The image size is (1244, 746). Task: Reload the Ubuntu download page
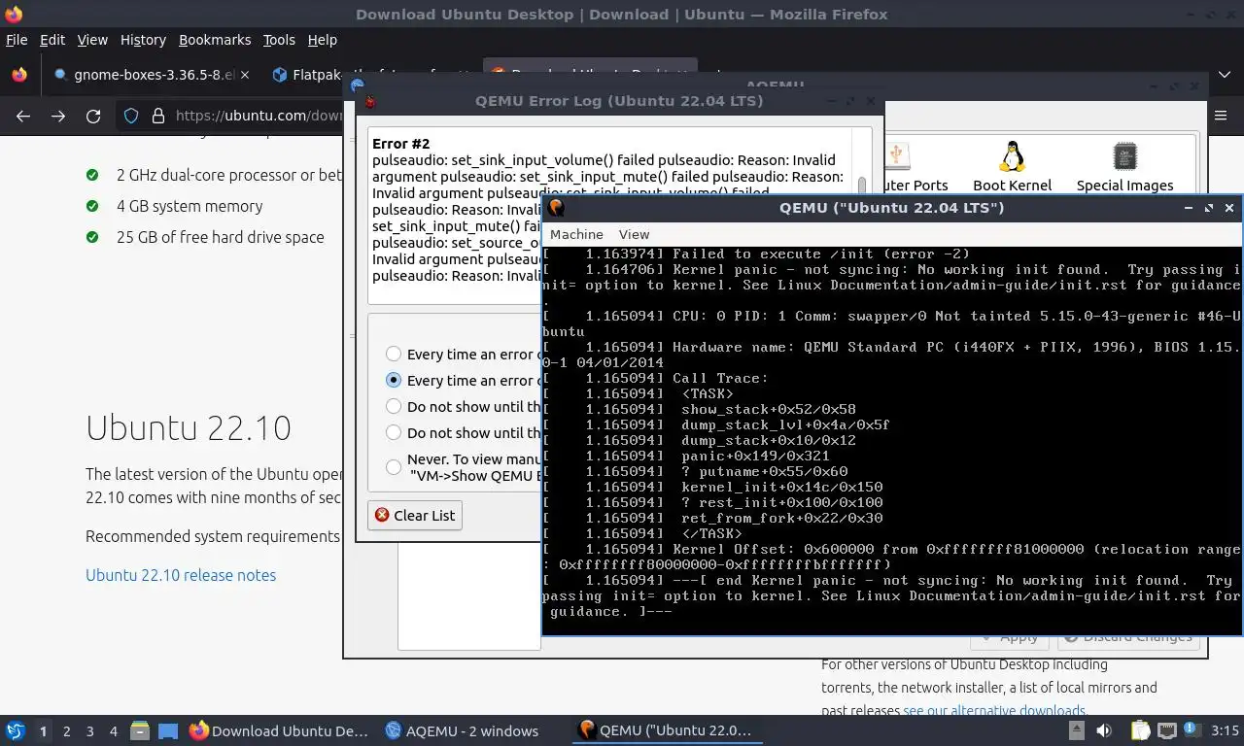pyautogui.click(x=93, y=116)
